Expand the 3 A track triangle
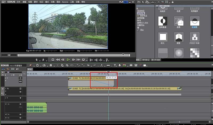This screenshot has width=213, height=125. (6, 118)
